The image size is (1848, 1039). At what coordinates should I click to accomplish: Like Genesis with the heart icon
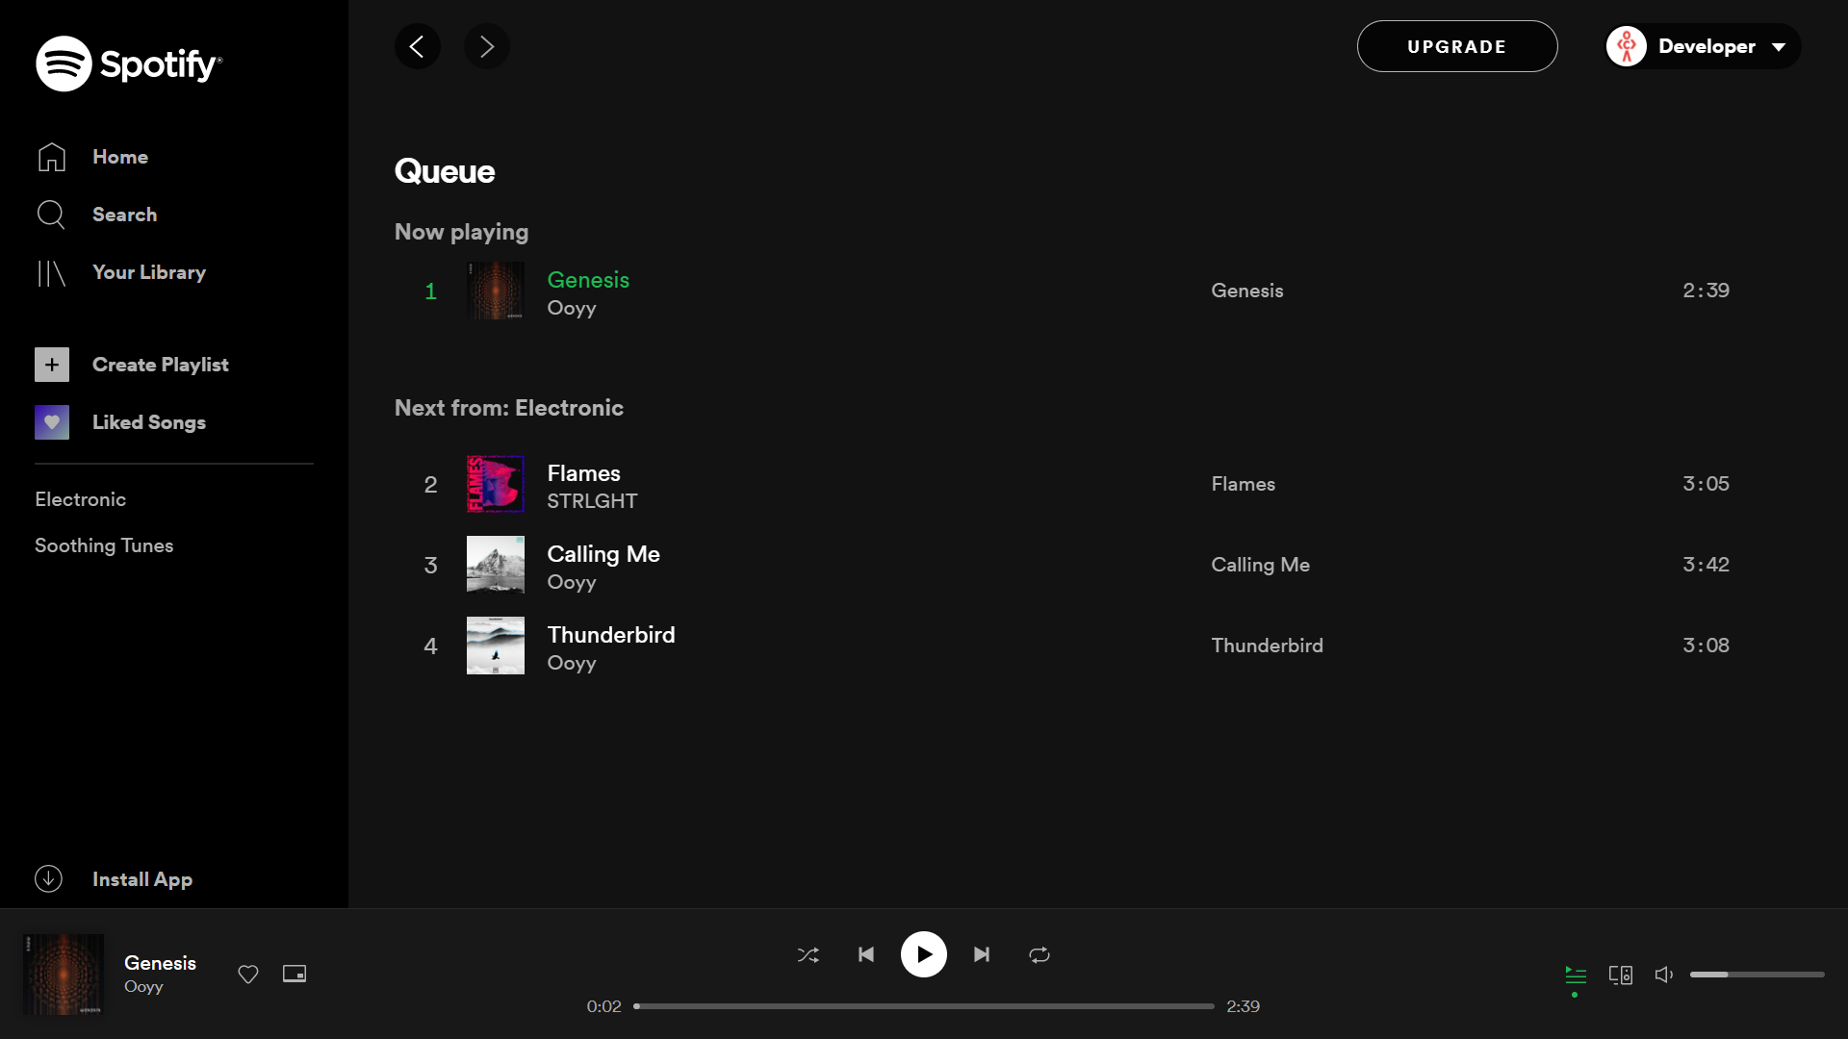(248, 974)
